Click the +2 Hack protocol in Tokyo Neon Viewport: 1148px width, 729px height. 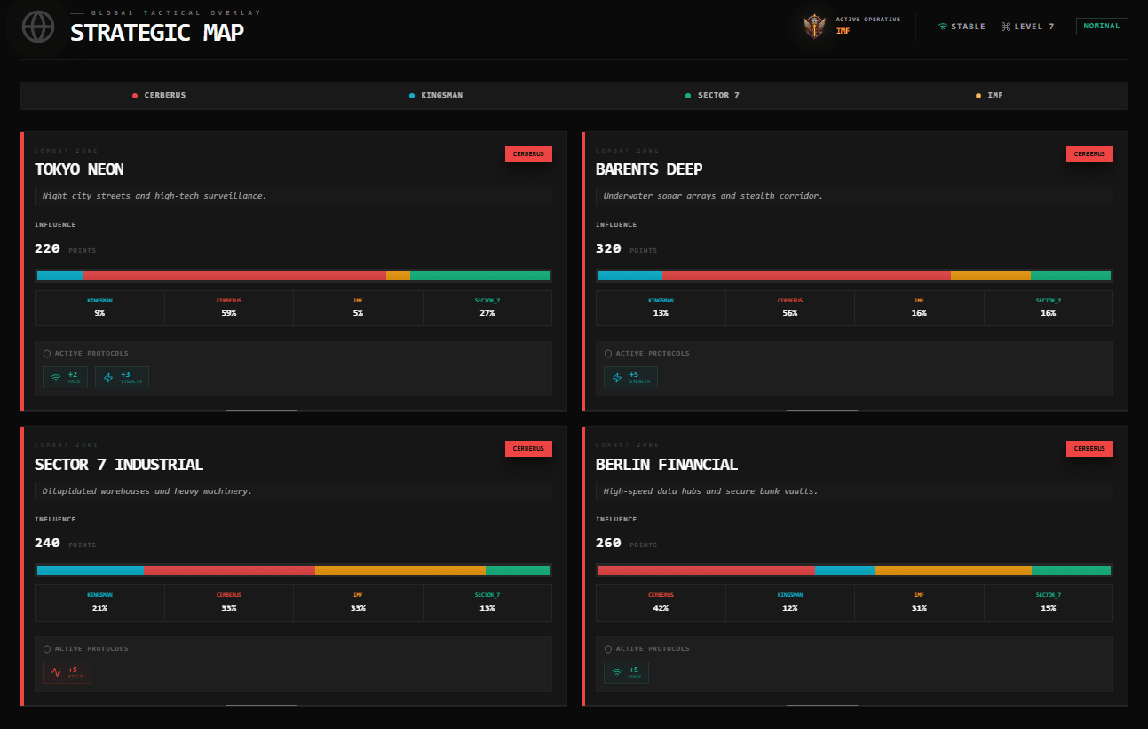(x=65, y=378)
